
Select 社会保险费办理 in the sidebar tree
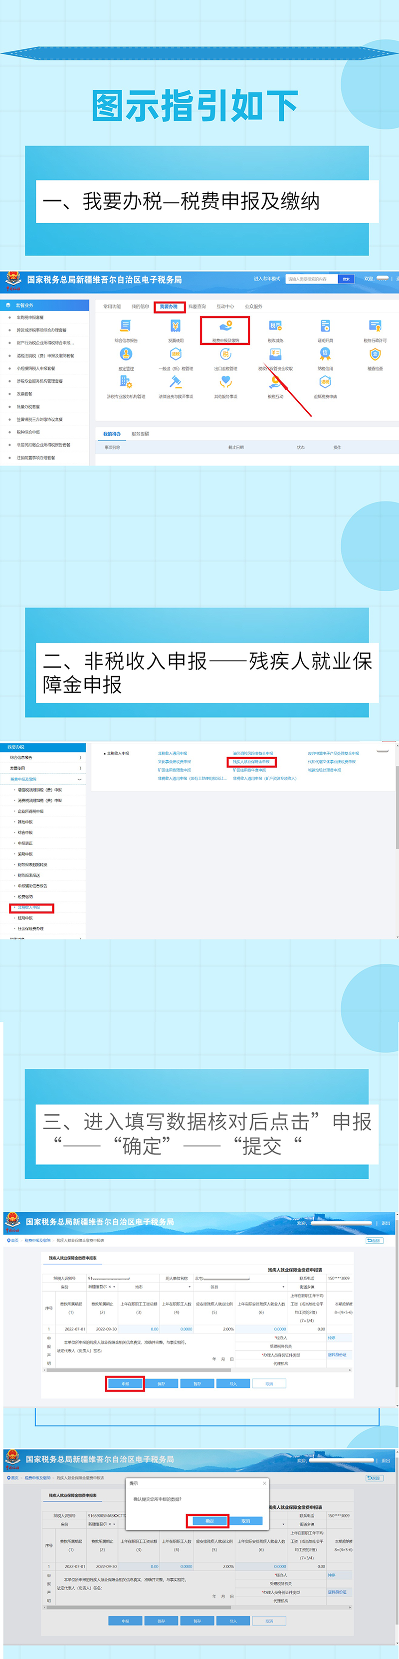[31, 929]
